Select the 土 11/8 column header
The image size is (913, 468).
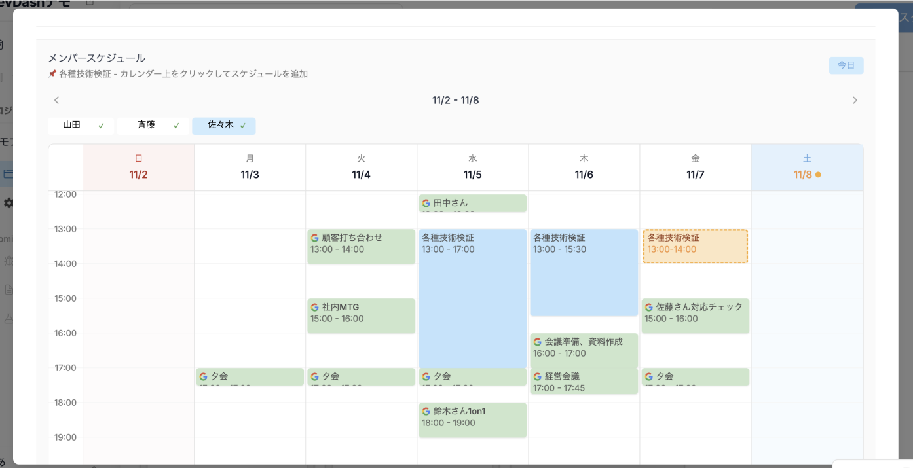tap(806, 168)
